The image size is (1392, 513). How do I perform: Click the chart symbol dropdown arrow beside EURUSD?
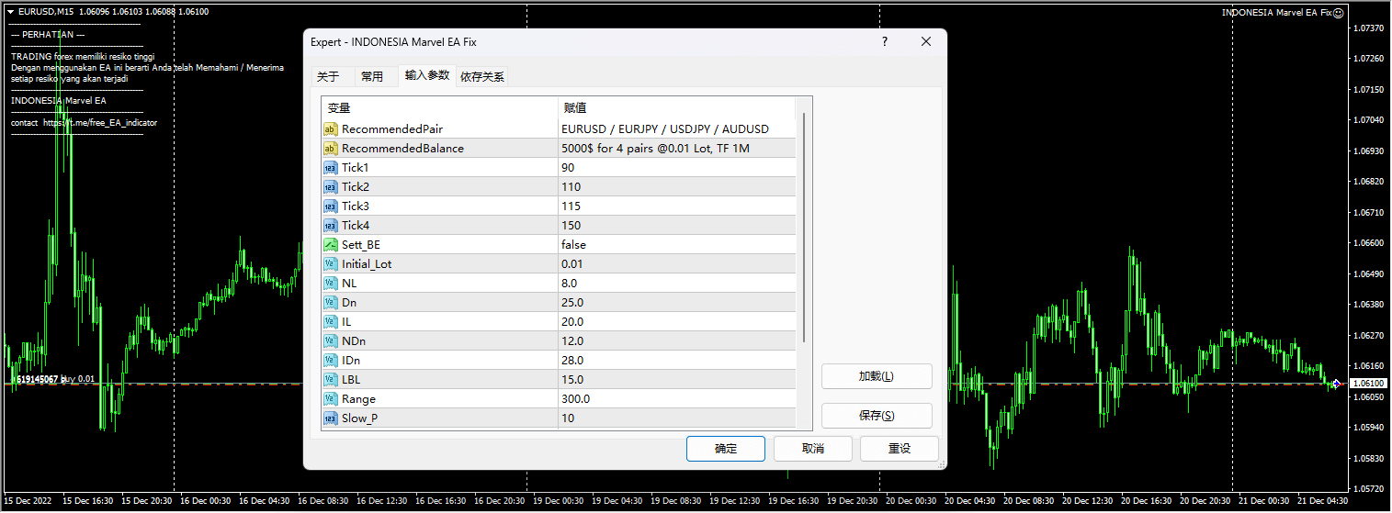(10, 12)
